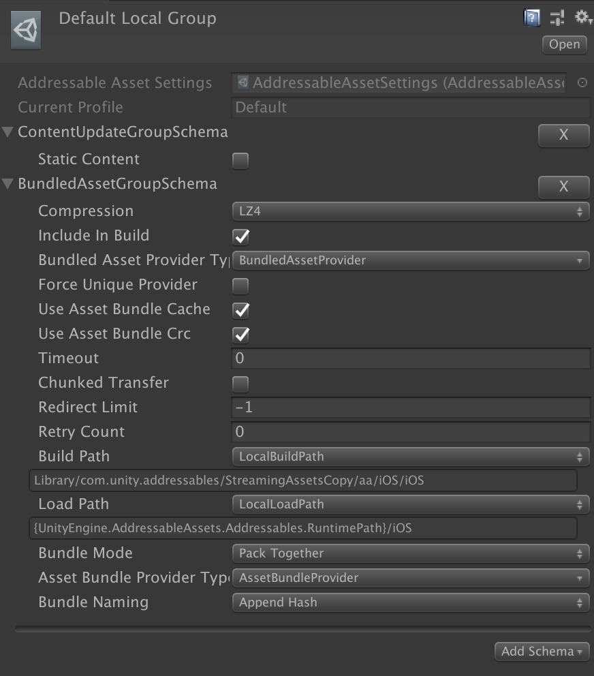Click the Open button
Screen dimensions: 594x676
(564, 44)
